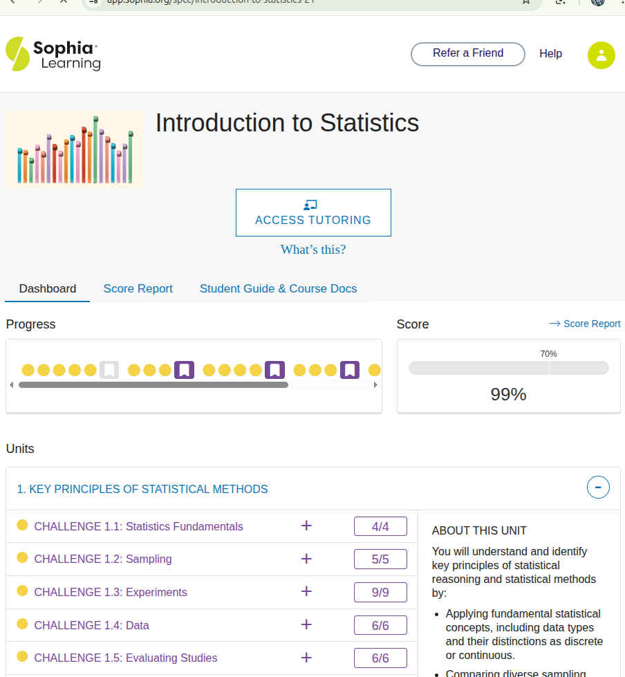
Task: Click the yellow status dot beside Challenge 1.1
Action: click(x=22, y=525)
